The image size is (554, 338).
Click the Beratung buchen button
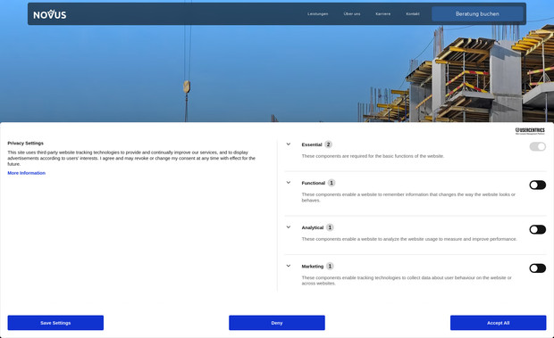tap(477, 13)
